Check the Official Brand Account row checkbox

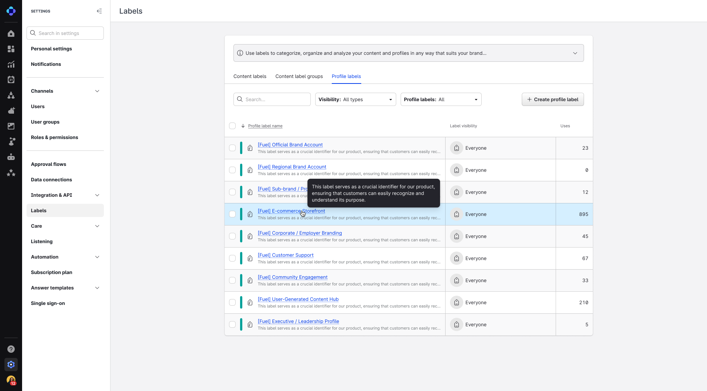pyautogui.click(x=232, y=148)
